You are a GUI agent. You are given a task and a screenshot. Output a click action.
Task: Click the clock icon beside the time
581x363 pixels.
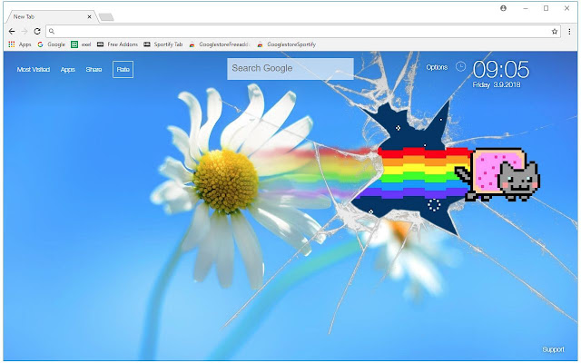click(460, 66)
